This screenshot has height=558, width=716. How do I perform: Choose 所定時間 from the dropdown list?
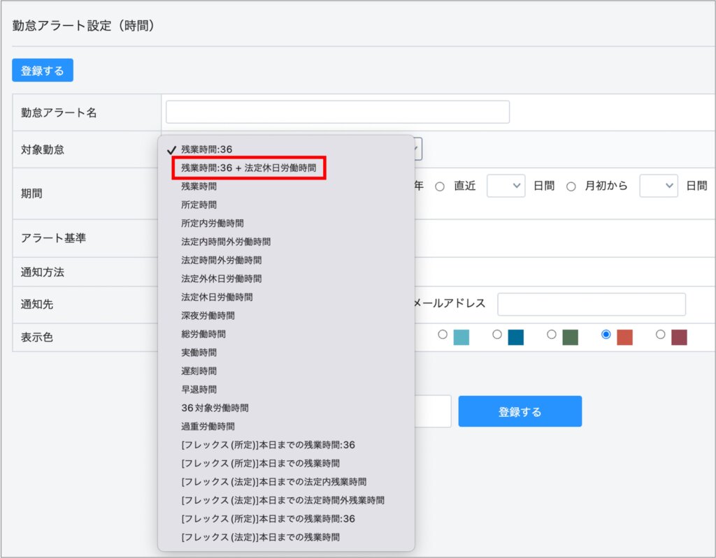point(199,205)
